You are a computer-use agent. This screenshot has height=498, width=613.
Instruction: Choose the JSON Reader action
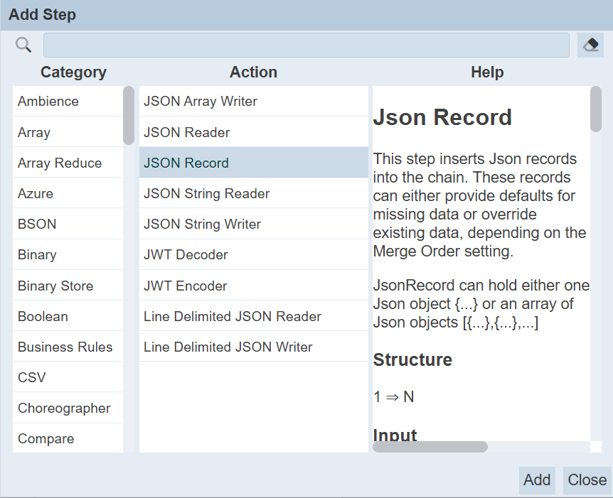(254, 132)
